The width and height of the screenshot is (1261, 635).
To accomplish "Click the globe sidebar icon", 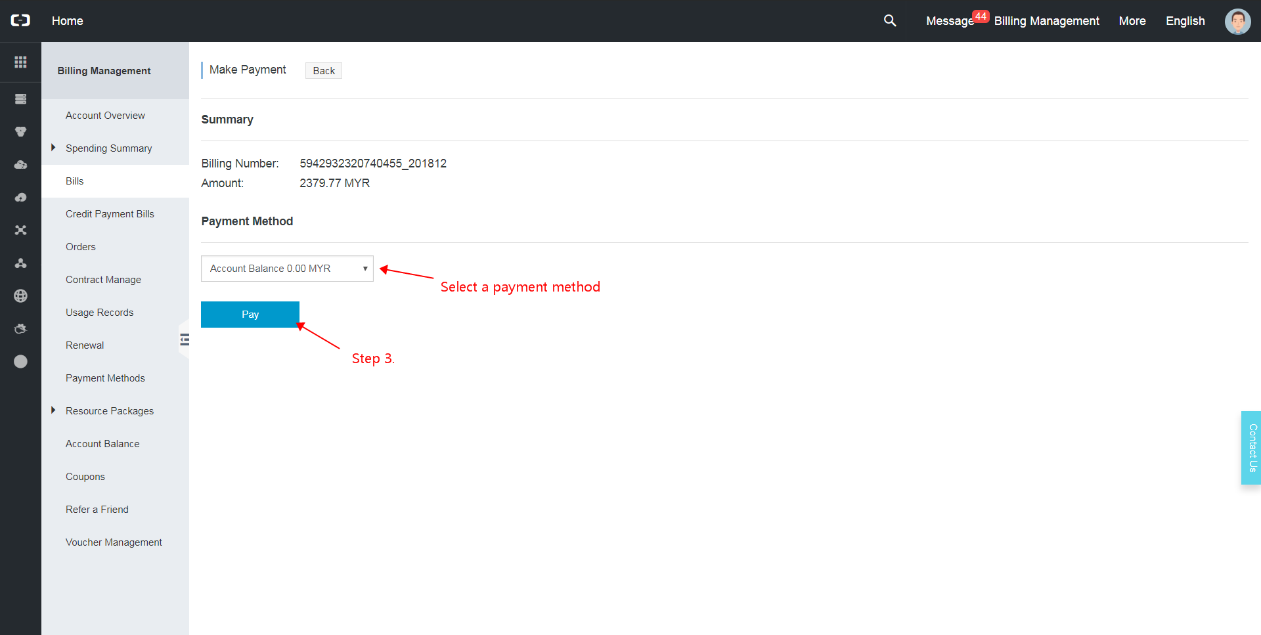I will pos(20,296).
